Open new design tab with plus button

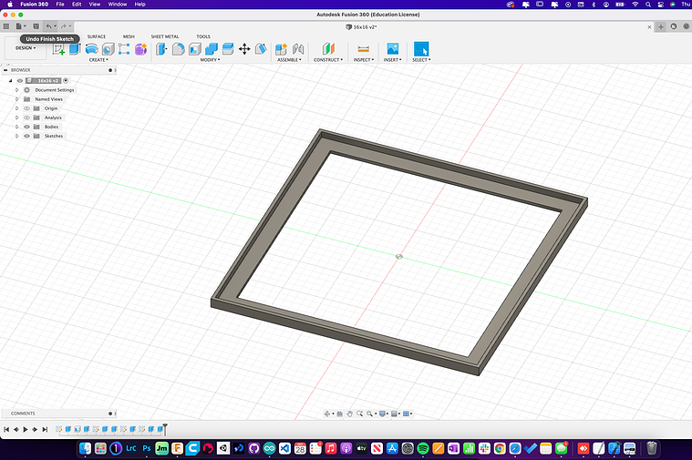661,27
